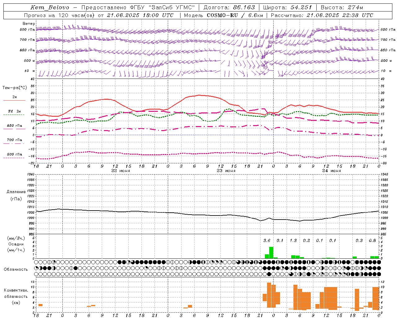Click the "Ветер" wind panel label
The height and width of the screenshot is (318, 397).
[x=29, y=24]
